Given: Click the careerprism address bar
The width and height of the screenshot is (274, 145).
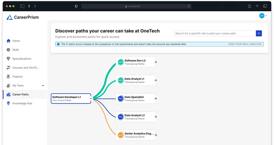Looking at the screenshot, I should [136, 6].
